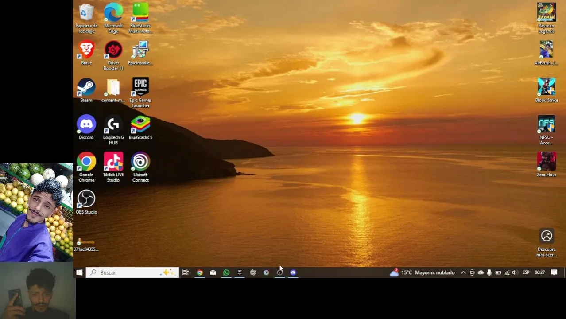Open BlueStacks Multi-Instance desktop shortcut
The height and width of the screenshot is (319, 566).
coord(140,18)
